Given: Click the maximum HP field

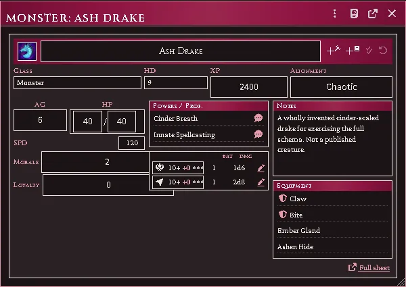Looking at the screenshot, I should click(121, 122).
